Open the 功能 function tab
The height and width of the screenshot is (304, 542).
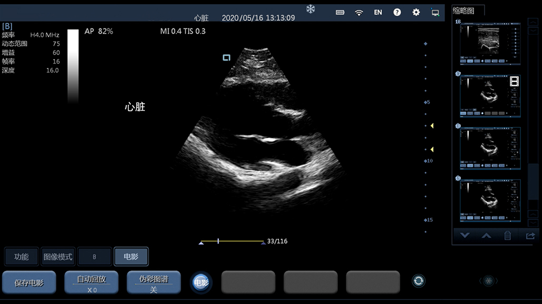pos(22,257)
